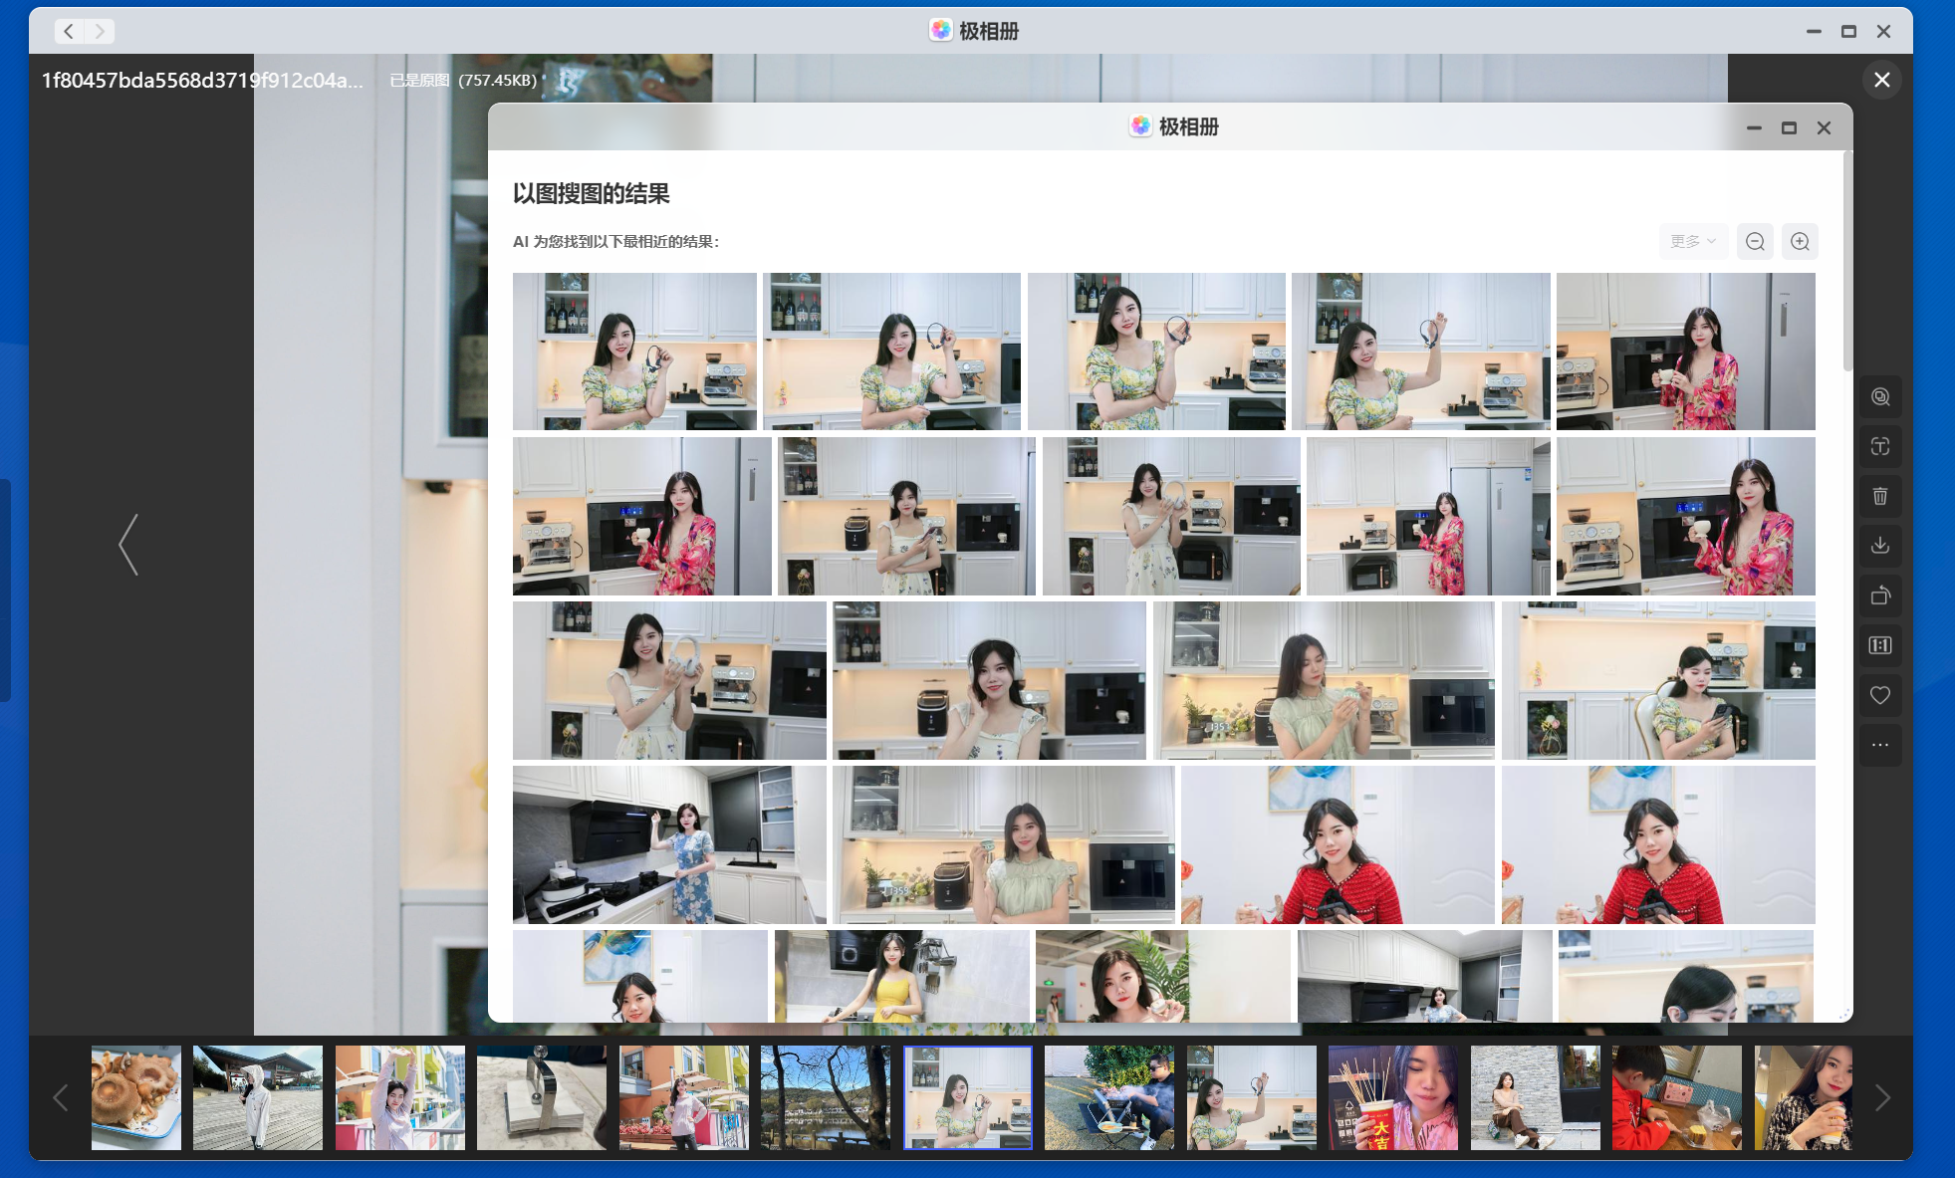Click the back navigation arrow in the titlebar
1955x1178 pixels.
pos(68,31)
